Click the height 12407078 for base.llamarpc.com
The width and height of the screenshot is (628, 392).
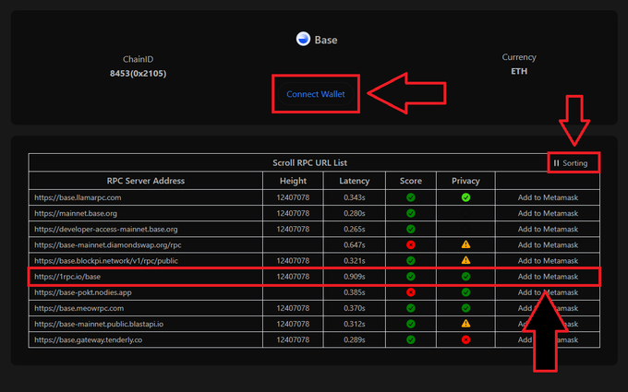(293, 197)
